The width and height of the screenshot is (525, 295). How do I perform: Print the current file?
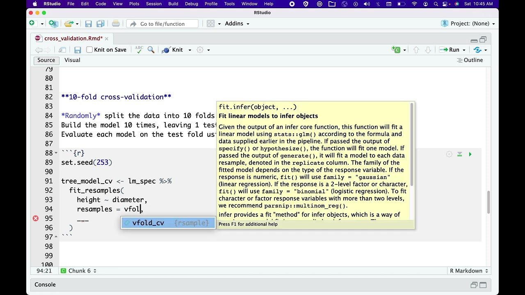pos(116,24)
